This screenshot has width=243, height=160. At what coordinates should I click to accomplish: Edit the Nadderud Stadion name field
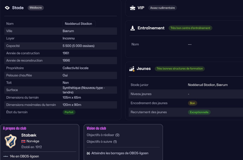click(x=79, y=24)
